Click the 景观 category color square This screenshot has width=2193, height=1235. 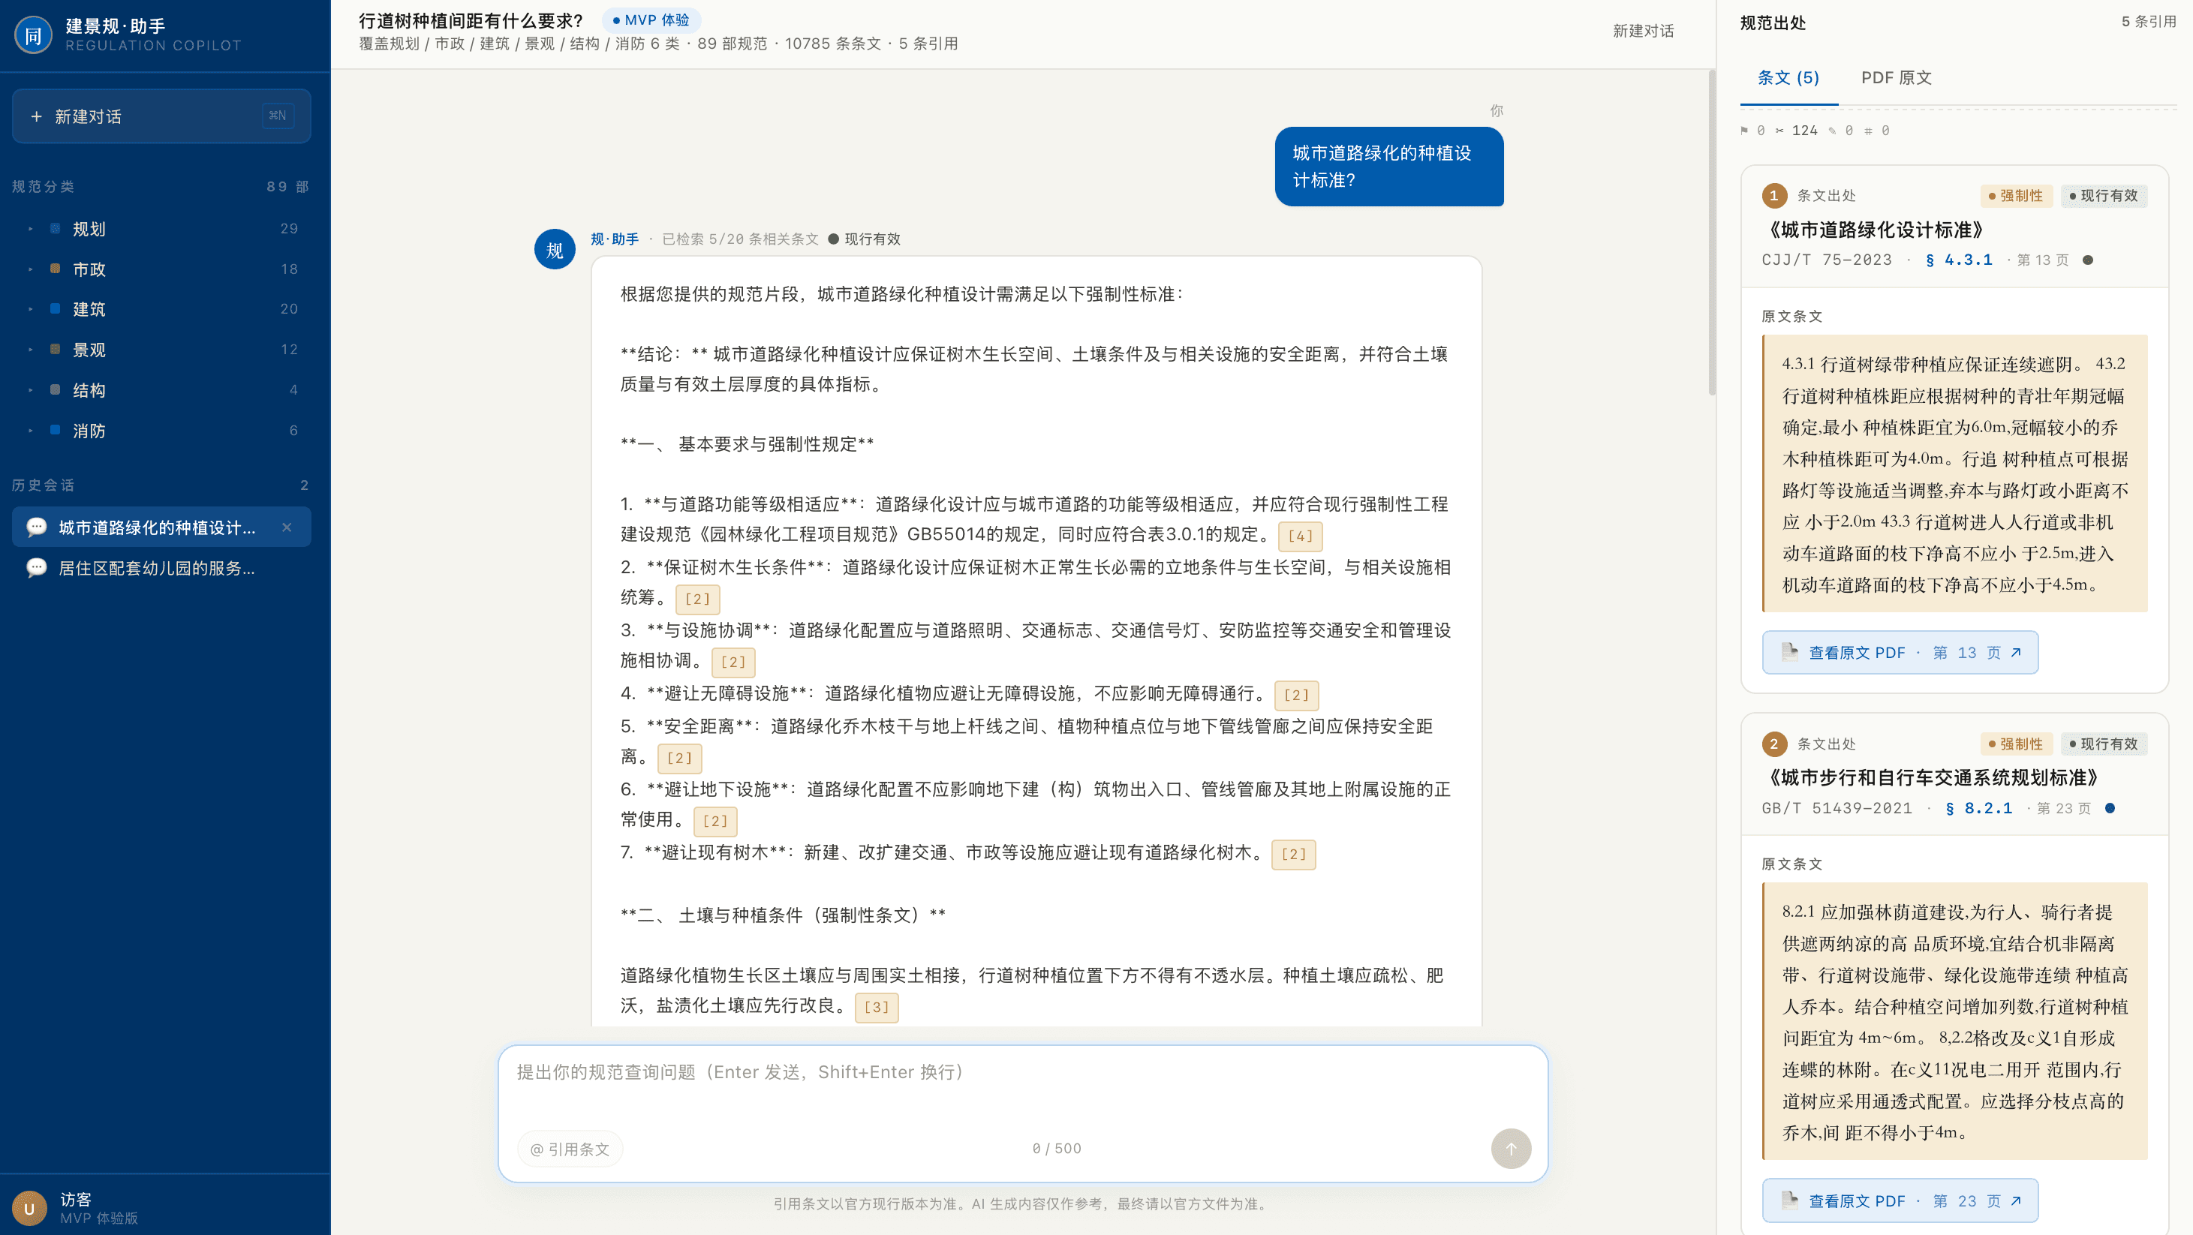tap(56, 349)
